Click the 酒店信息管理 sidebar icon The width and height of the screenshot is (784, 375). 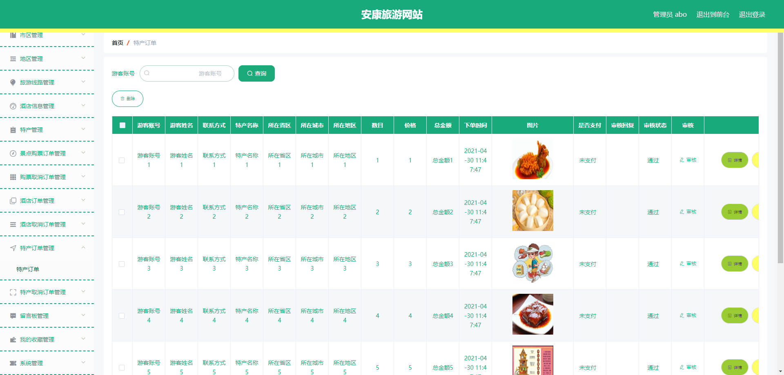point(13,106)
